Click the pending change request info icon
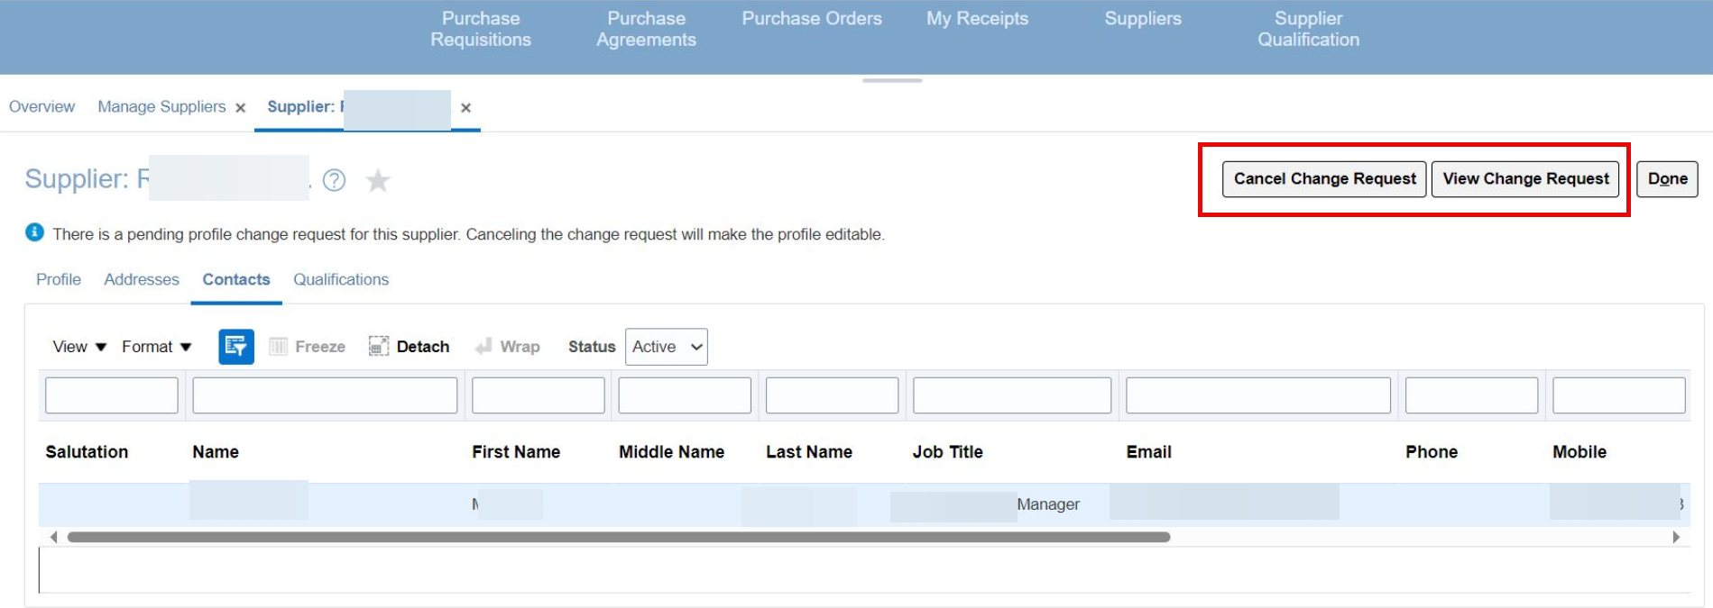This screenshot has width=1713, height=608. coord(34,232)
